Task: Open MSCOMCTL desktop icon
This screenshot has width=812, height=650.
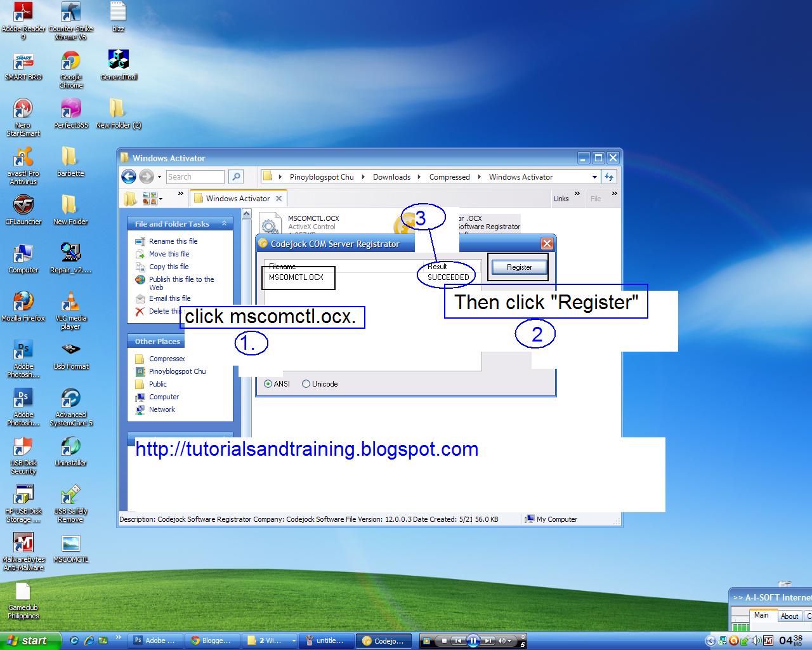Action: (x=70, y=548)
